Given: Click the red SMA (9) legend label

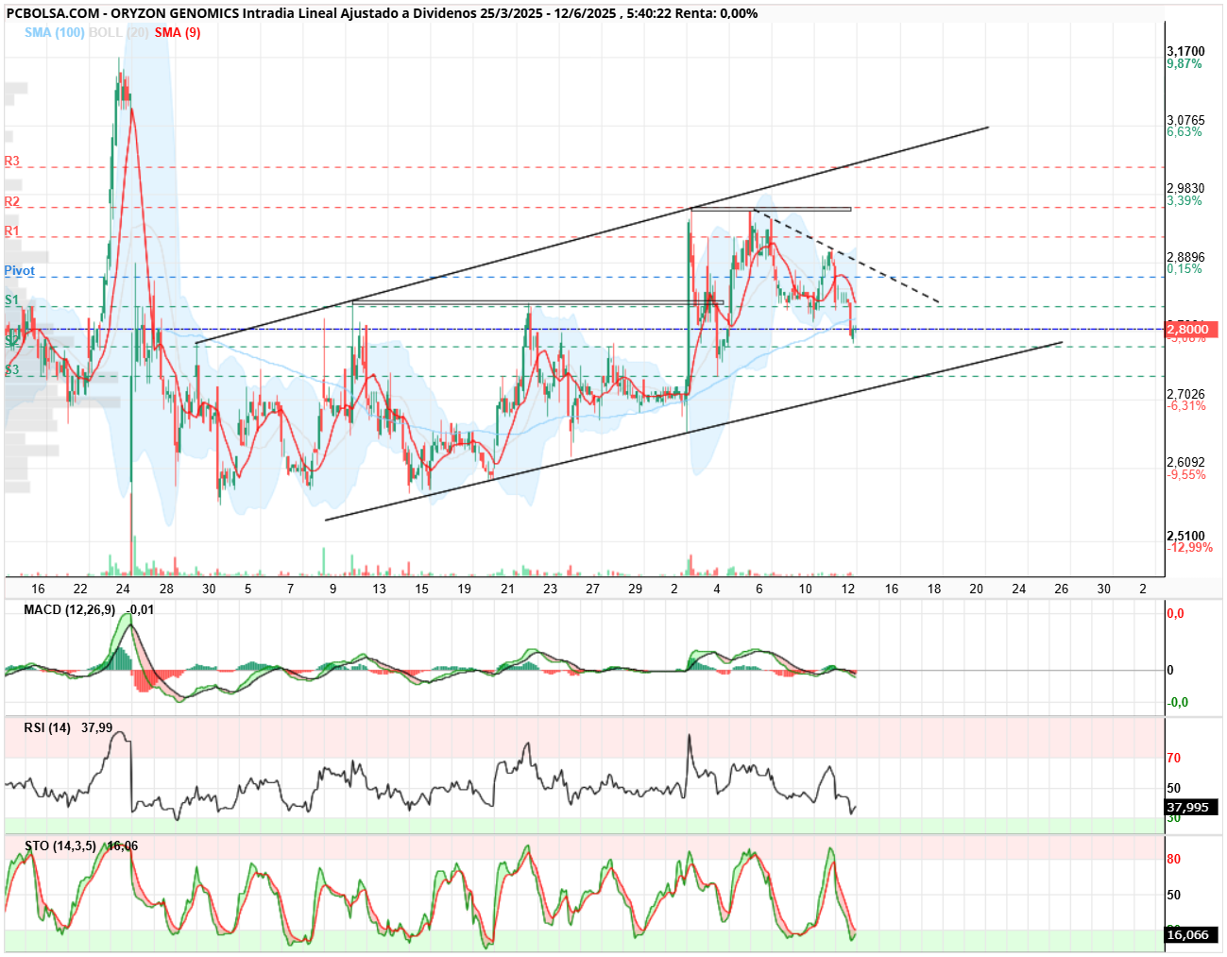Looking at the screenshot, I should coord(178,32).
